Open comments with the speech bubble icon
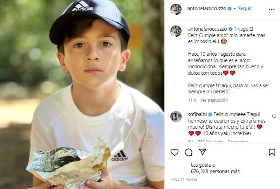 point(189,152)
